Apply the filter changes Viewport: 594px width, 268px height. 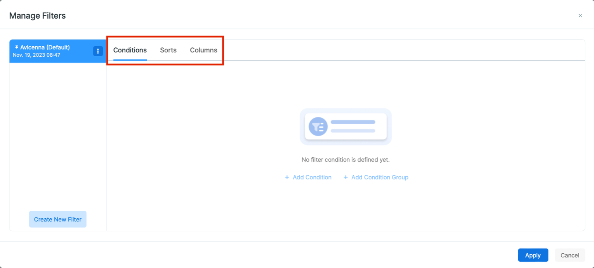point(533,255)
